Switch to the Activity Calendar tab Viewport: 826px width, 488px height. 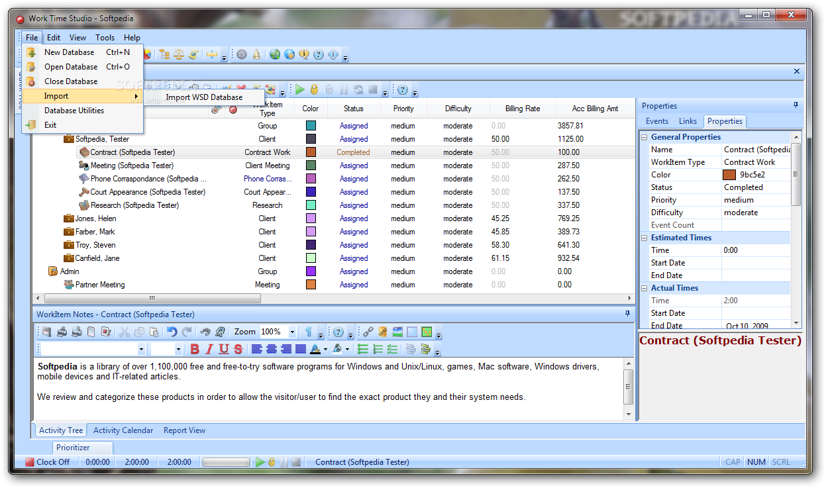coord(123,430)
